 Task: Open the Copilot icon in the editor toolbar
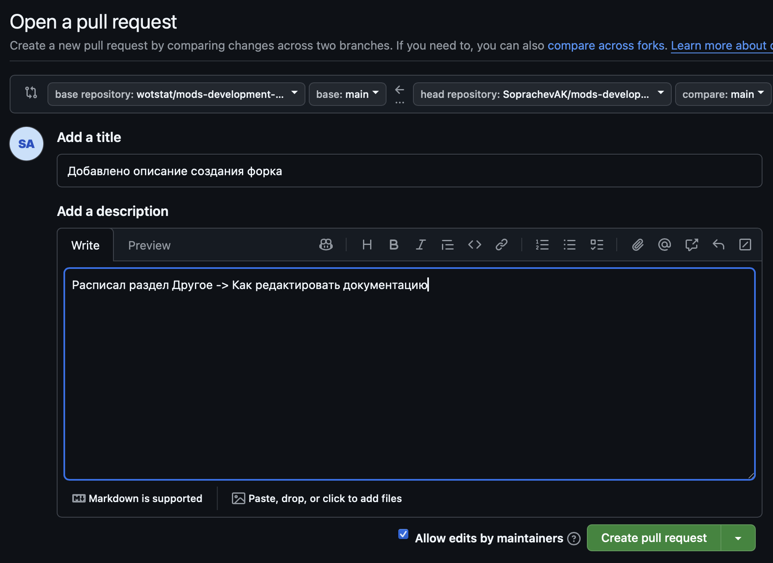(x=326, y=245)
